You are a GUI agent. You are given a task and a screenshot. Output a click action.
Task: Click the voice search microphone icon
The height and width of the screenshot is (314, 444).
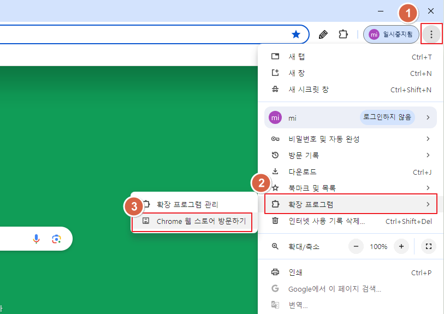tap(36, 239)
